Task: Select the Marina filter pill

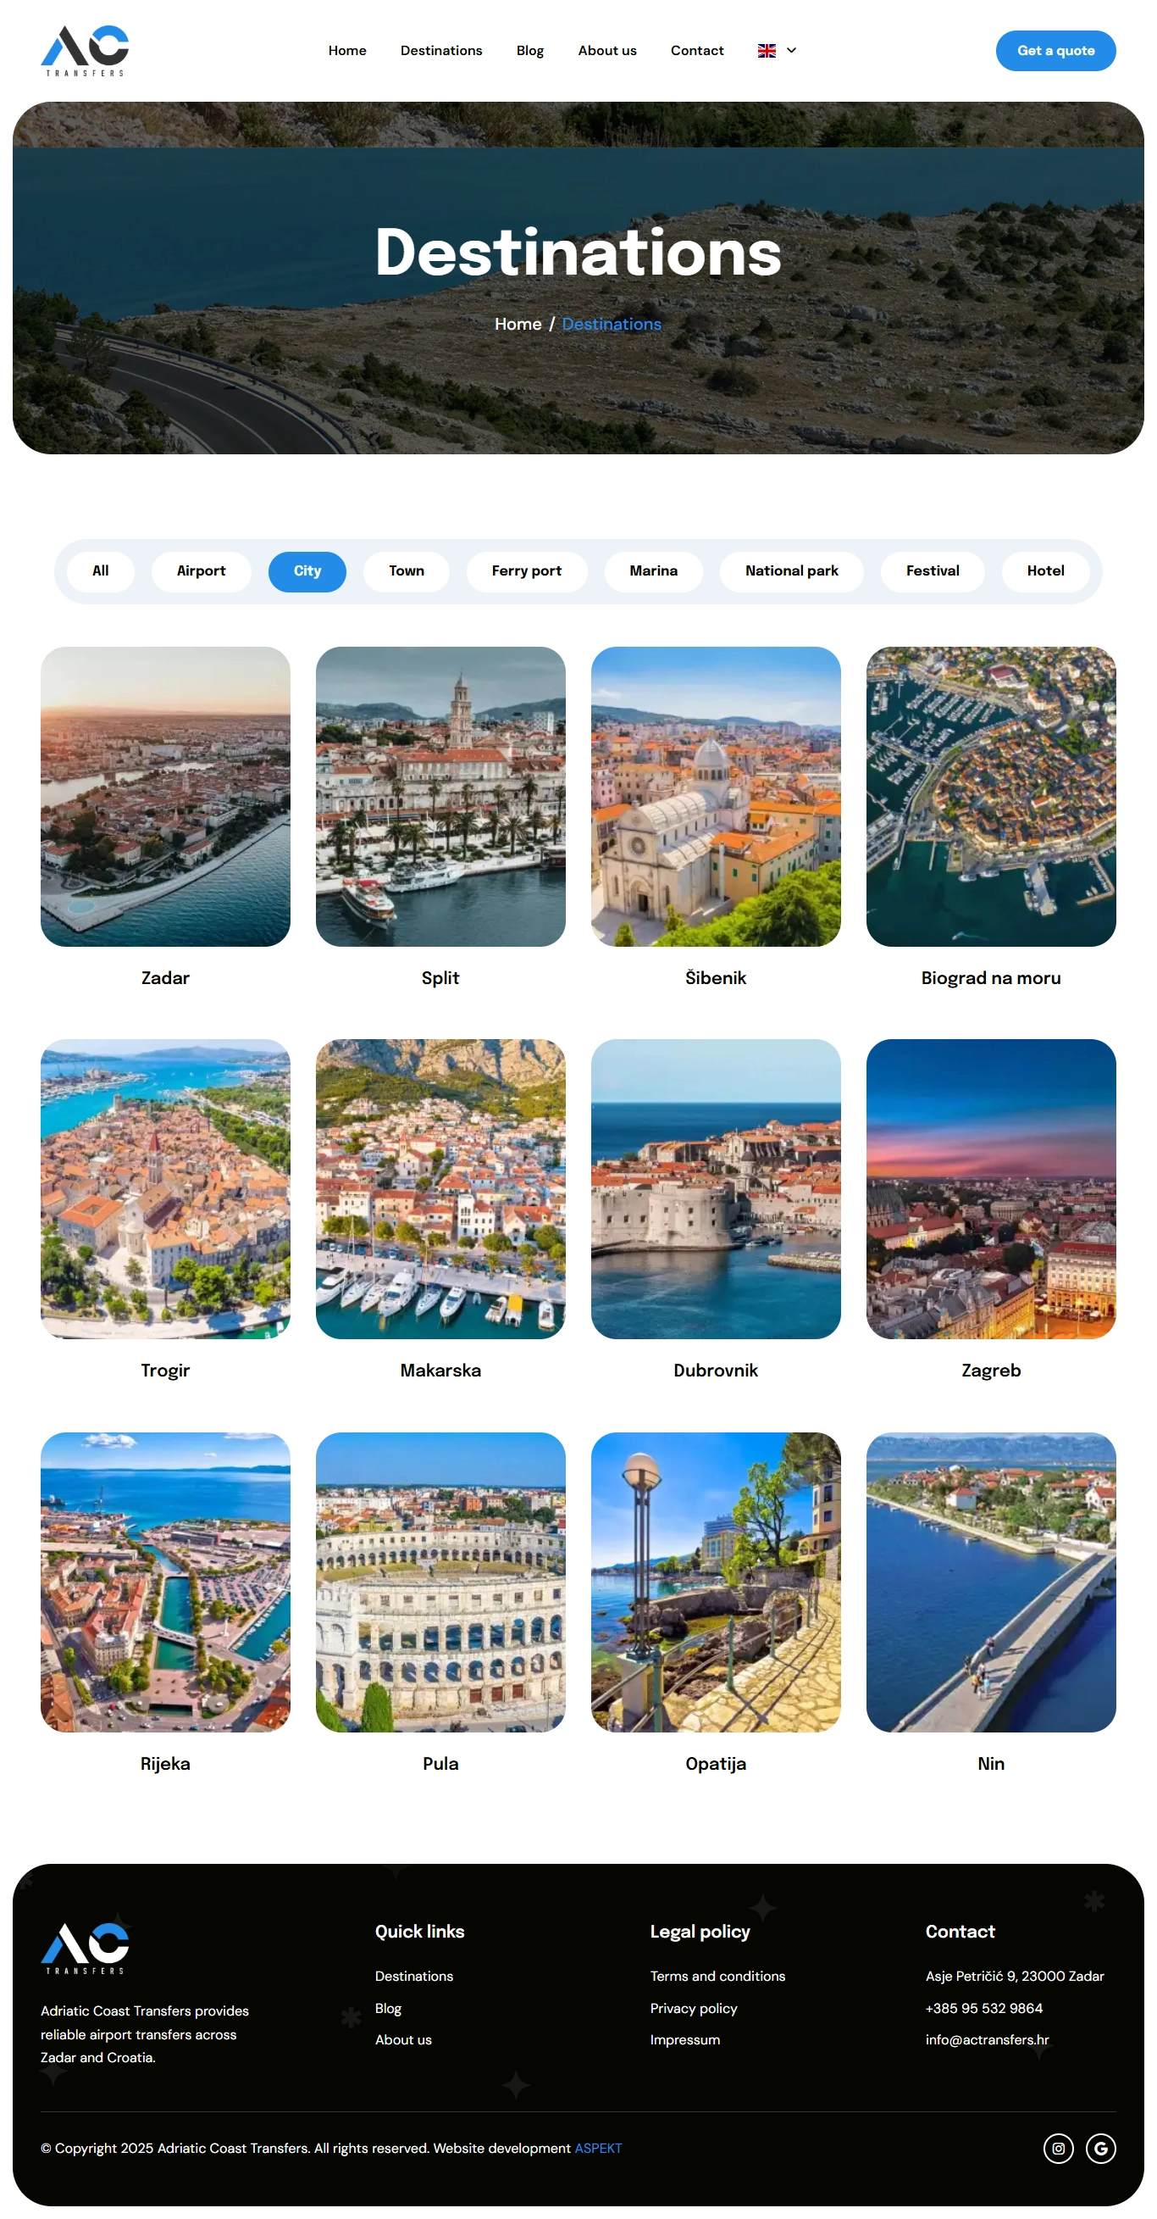Action: click(x=652, y=570)
